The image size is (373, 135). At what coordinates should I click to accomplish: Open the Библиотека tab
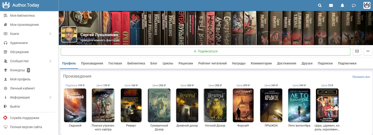[x=136, y=63]
